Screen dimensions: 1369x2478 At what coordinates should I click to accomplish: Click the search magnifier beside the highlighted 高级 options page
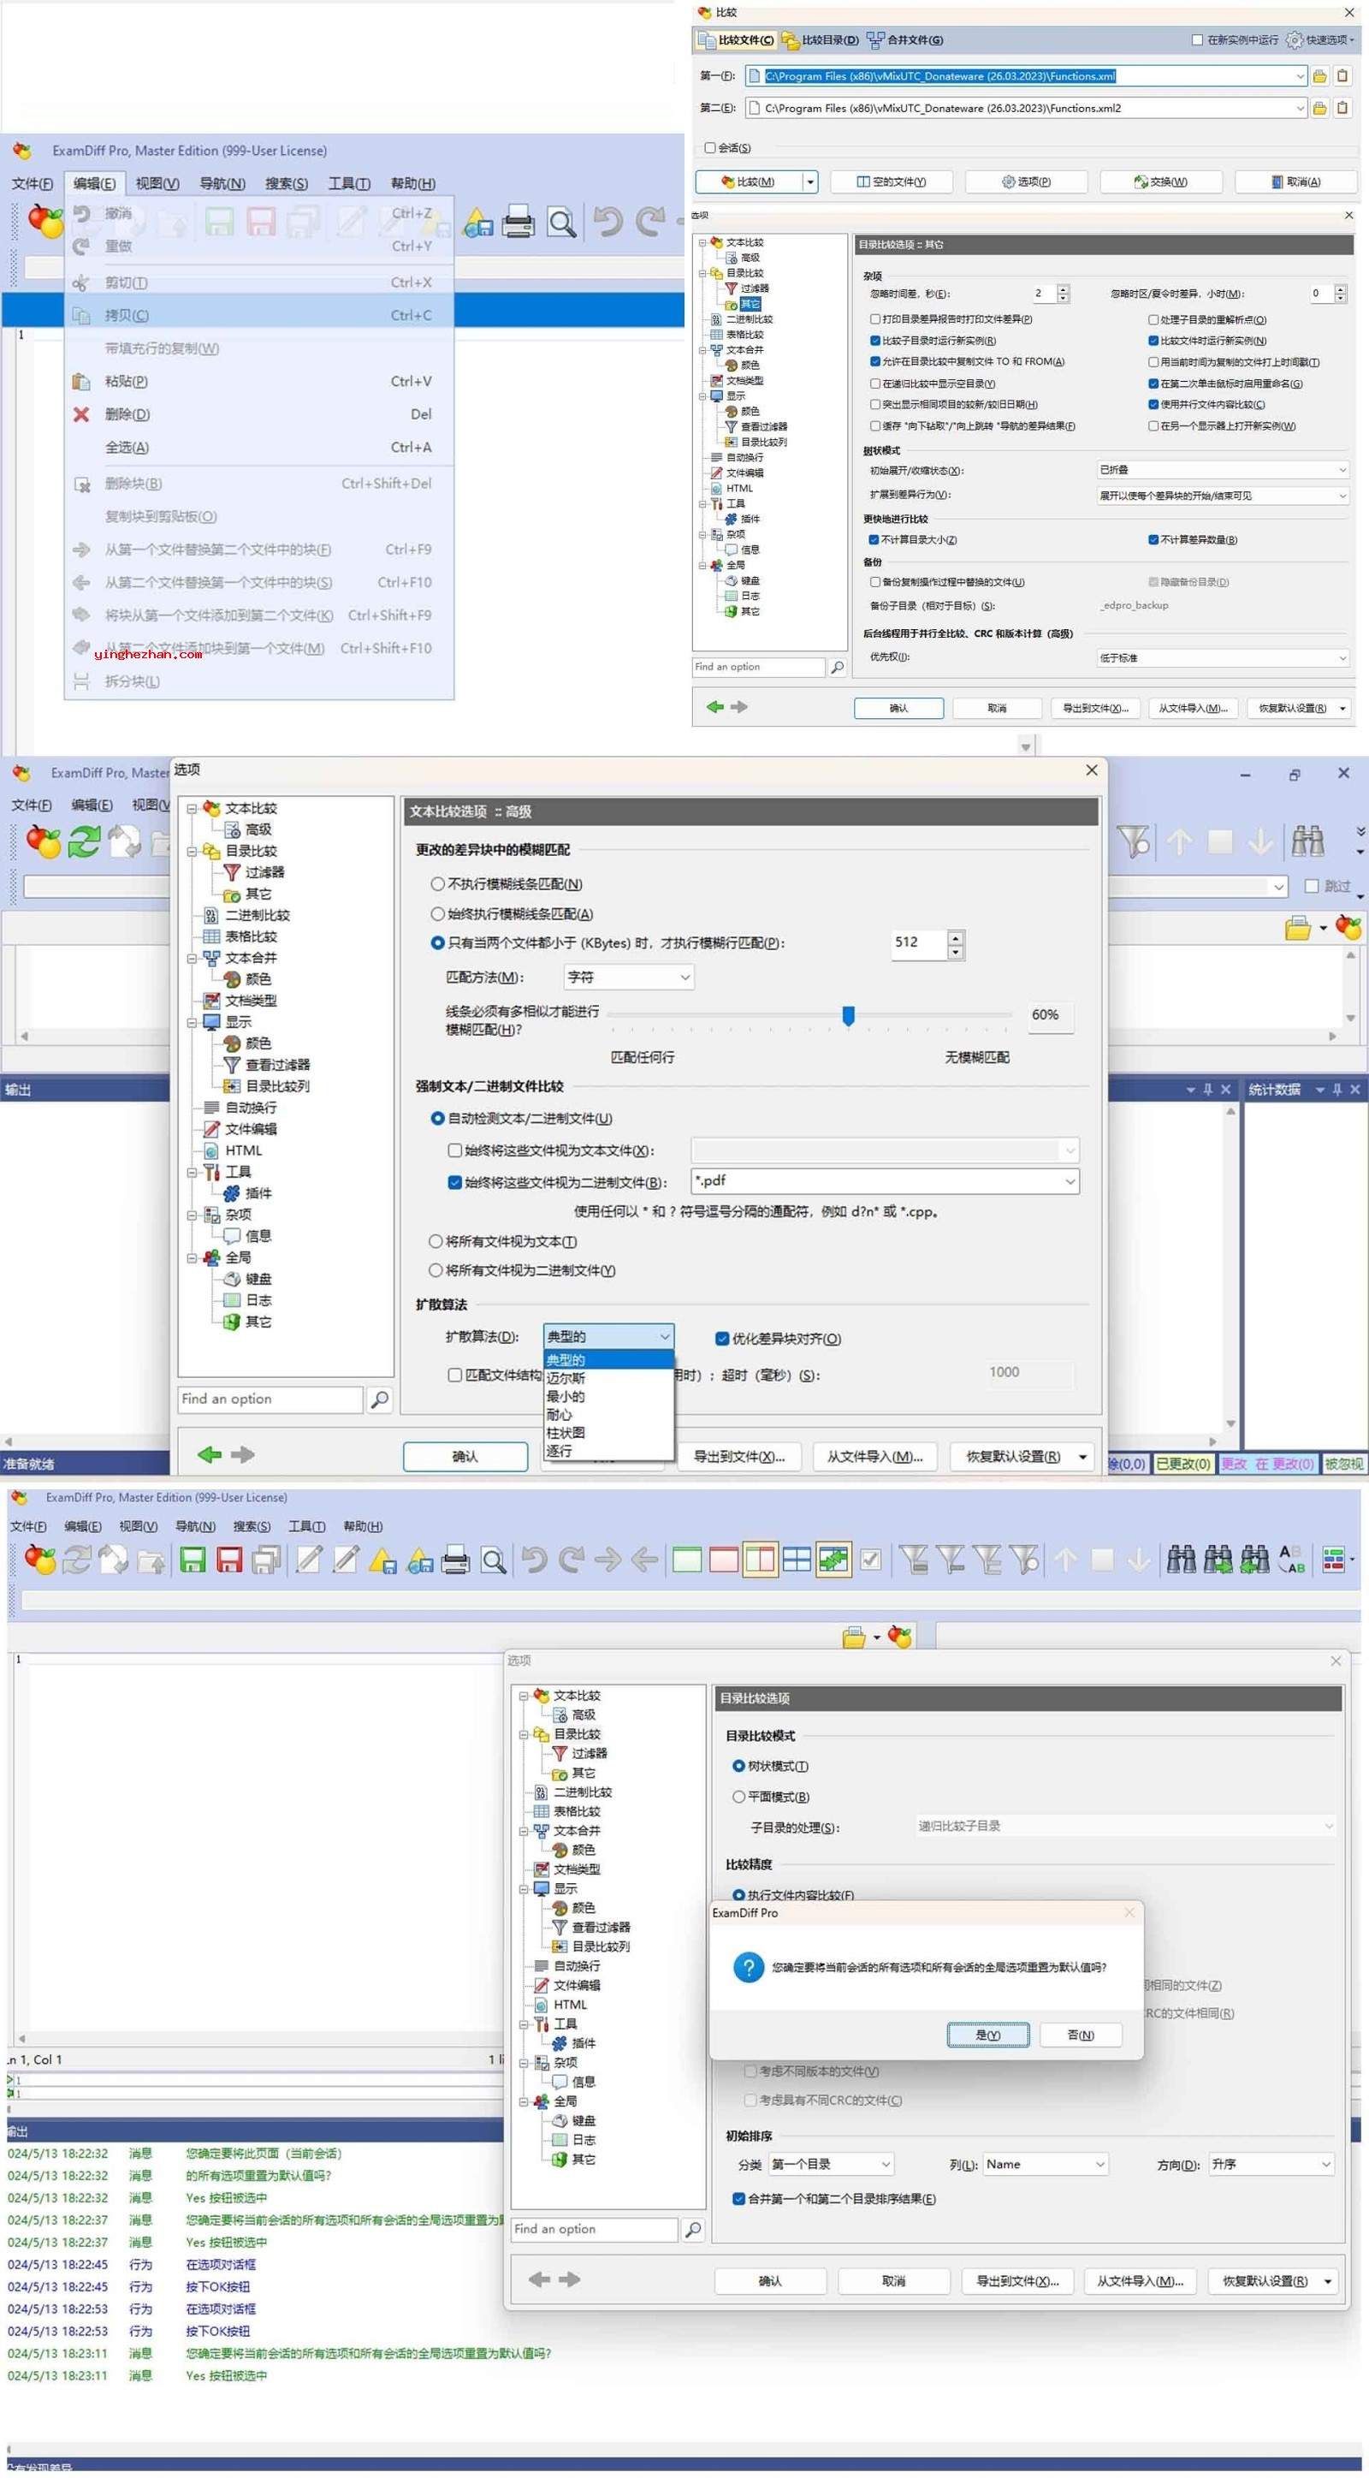click(380, 1399)
